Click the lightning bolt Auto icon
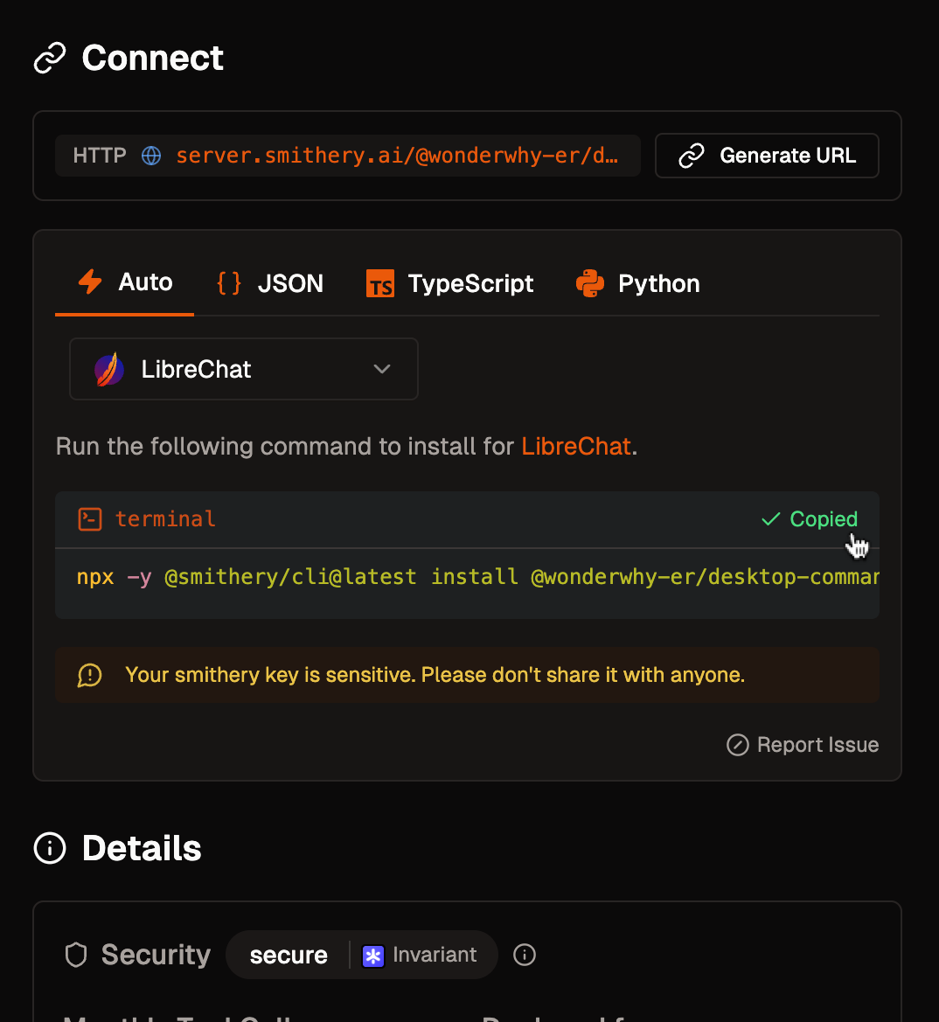 coord(90,282)
